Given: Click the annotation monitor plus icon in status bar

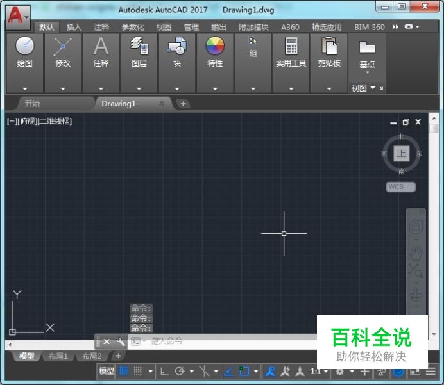Looking at the screenshot, I should tap(364, 372).
